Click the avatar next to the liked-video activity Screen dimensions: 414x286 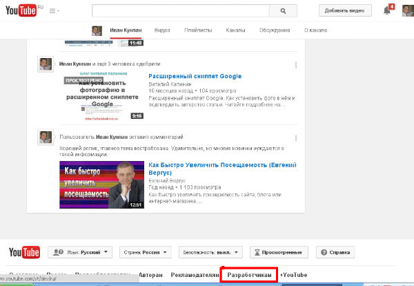coord(46,64)
